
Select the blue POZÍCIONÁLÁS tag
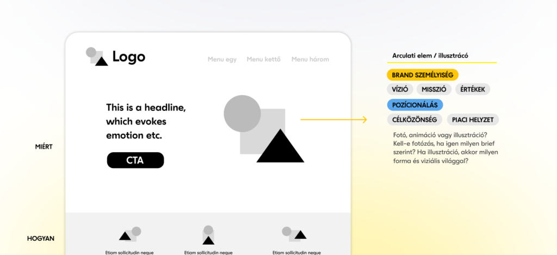(x=415, y=105)
